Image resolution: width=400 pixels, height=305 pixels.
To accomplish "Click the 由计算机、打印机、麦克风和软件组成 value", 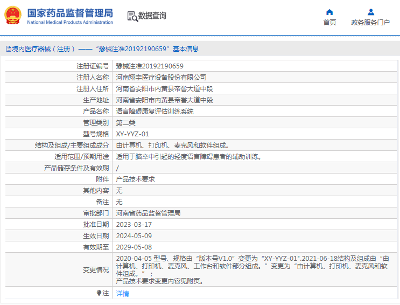I will pyautogui.click(x=173, y=145).
